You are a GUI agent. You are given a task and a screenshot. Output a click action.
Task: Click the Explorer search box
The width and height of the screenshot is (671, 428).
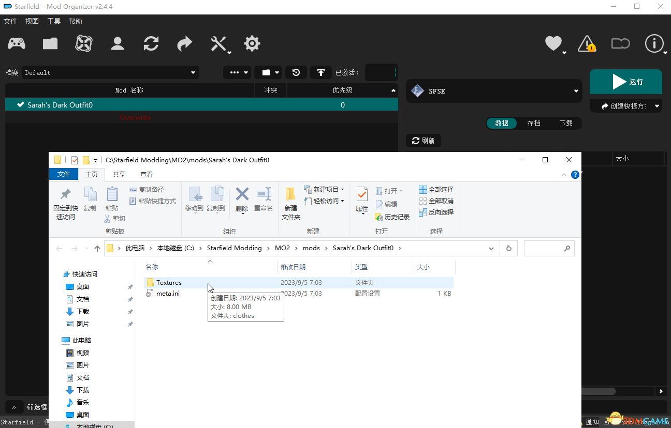coord(549,249)
